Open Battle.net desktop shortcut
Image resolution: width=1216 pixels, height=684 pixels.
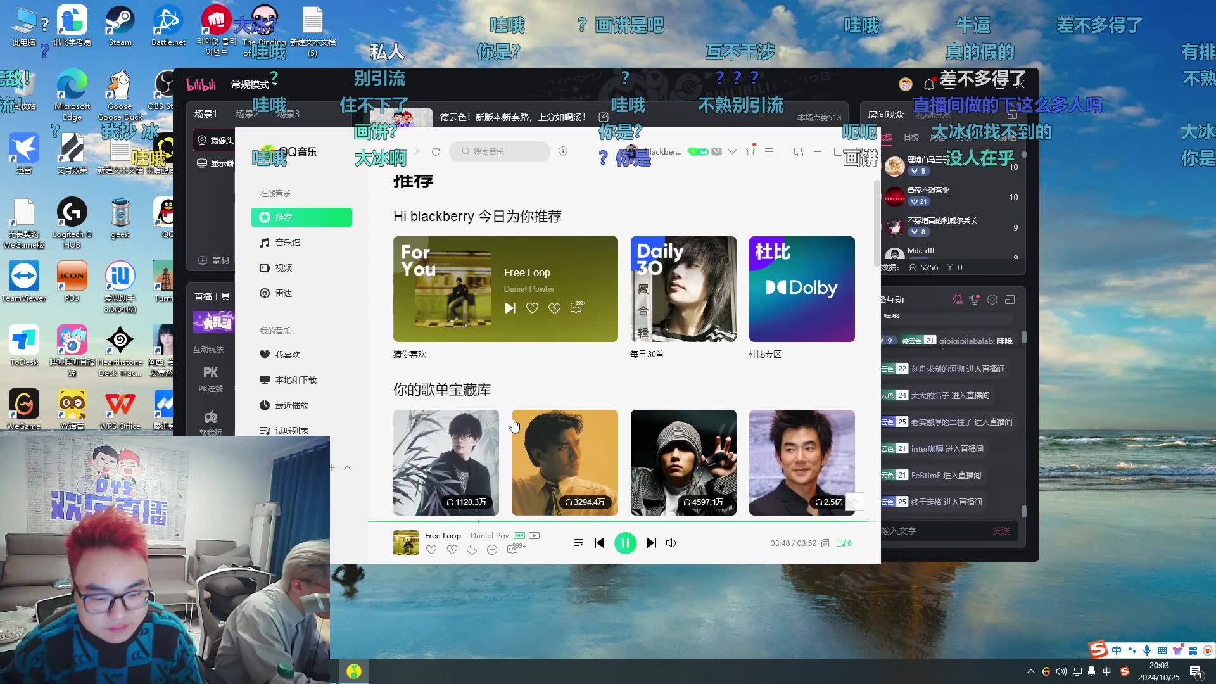point(168,27)
